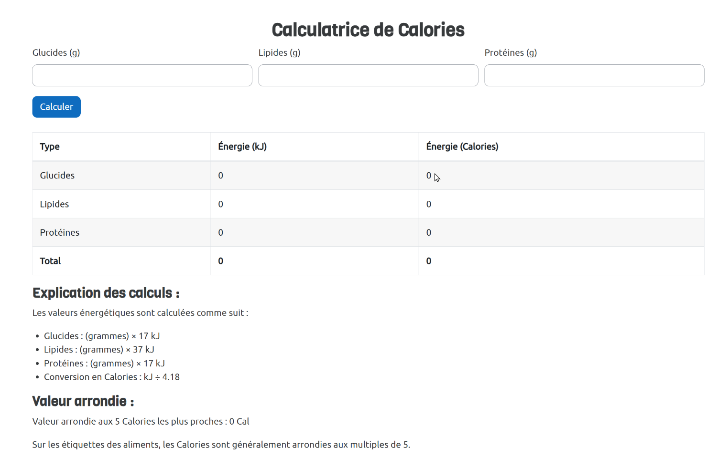717x458 pixels.
Task: Click the Type column header
Action: (50, 146)
